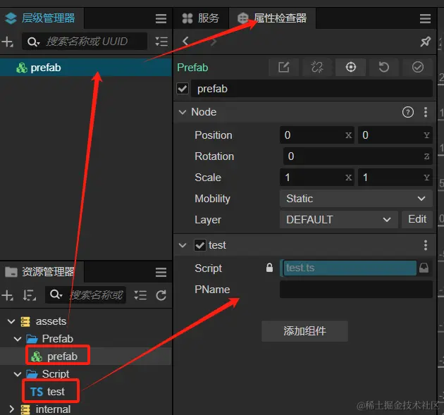Click the Scale X field
Screen dimensions: 444x415
[317, 178]
